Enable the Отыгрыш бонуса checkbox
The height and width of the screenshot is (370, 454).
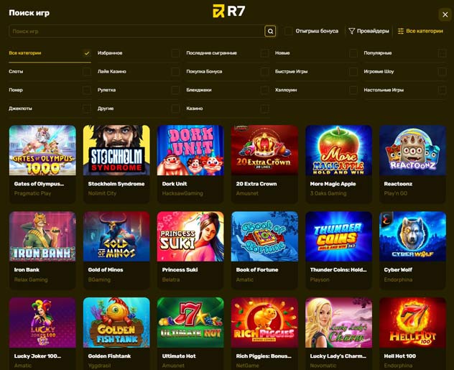(289, 31)
